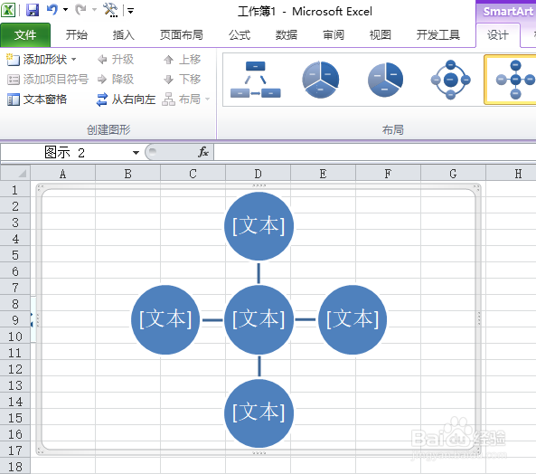Select the radial cycle layout with ring
536x474 pixels.
pyautogui.click(x=450, y=80)
